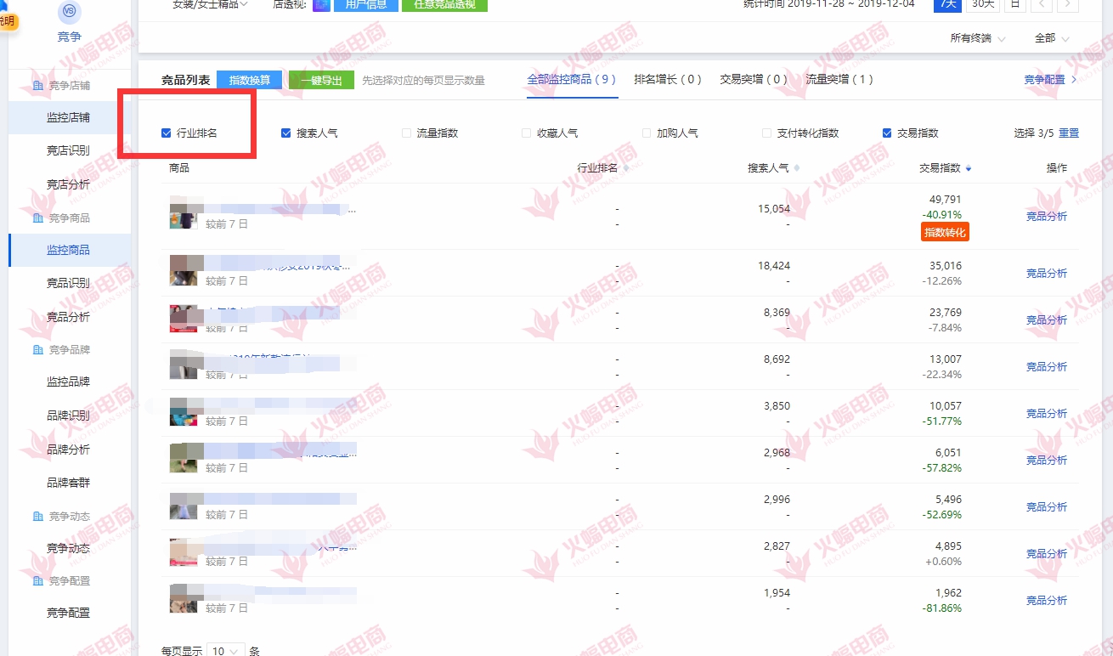Open 竞品识别 in the sidebar
This screenshot has width=1113, height=656.
pos(68,284)
